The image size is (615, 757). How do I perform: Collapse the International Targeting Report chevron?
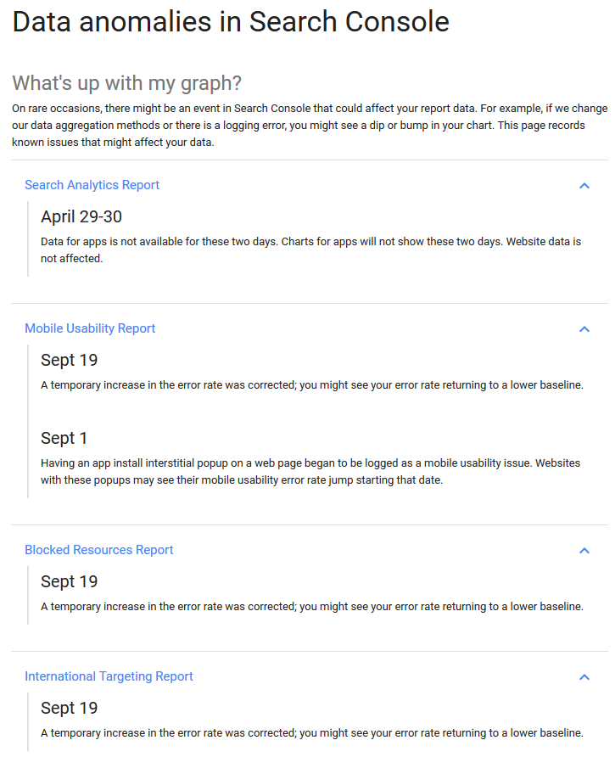[x=584, y=676]
